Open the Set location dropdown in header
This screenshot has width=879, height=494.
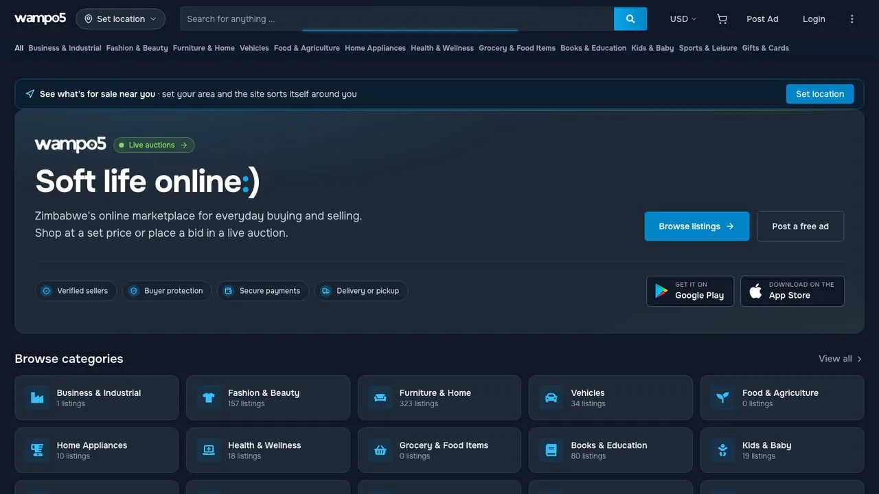120,19
